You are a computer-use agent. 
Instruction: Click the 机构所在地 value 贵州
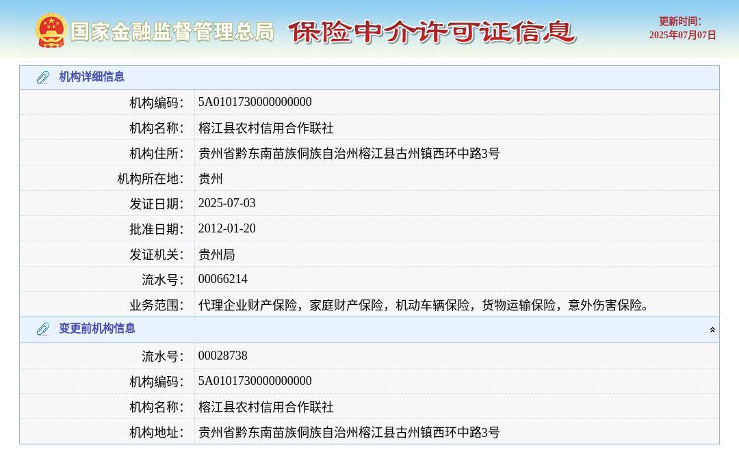tap(210, 178)
